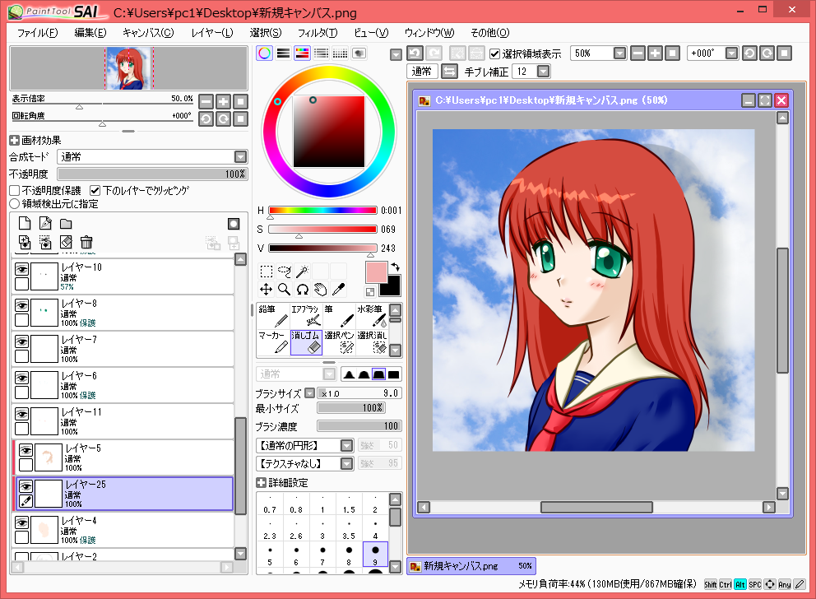Expand the 詳細設定 section
This screenshot has height=599, width=816.
click(x=262, y=482)
